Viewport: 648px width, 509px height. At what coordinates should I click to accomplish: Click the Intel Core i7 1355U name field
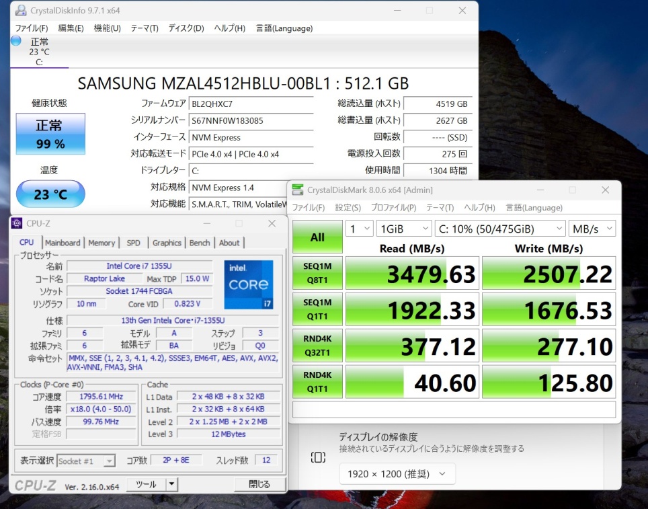[x=139, y=266]
